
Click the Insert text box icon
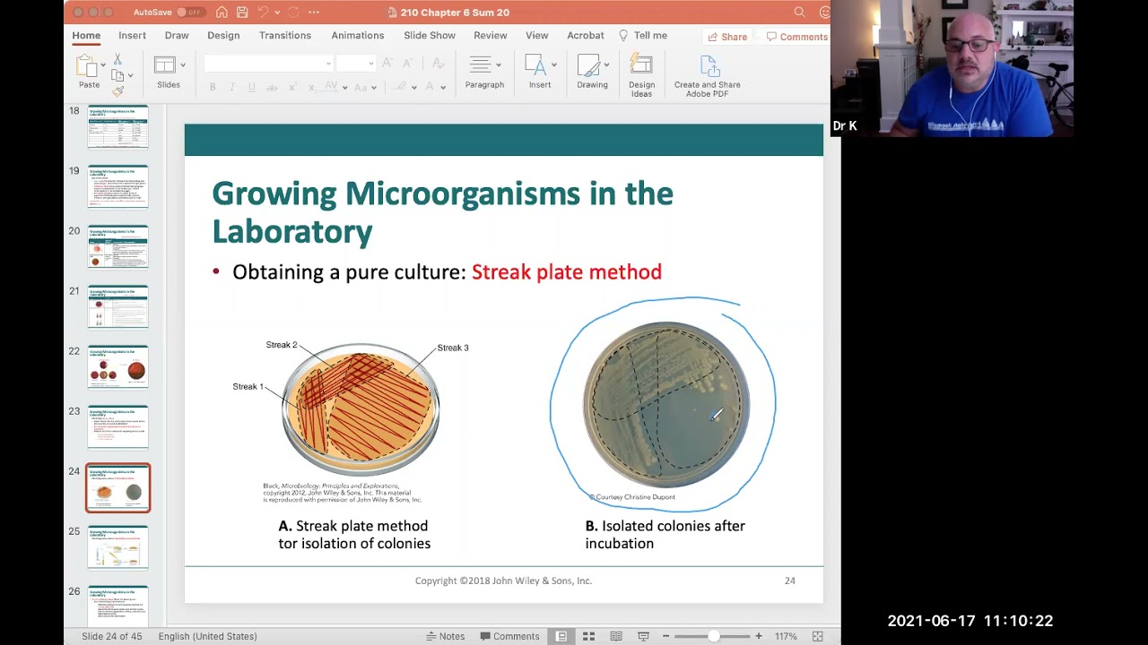(535, 65)
